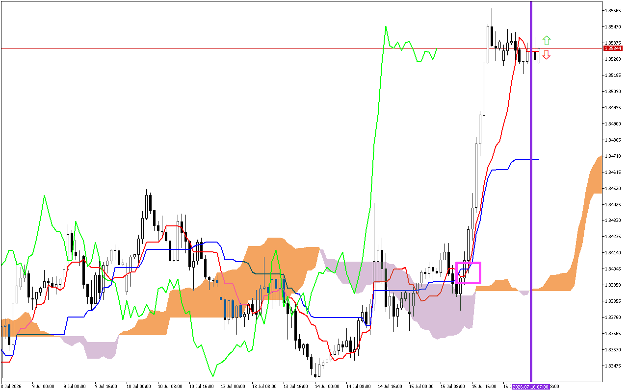Screen dimensions: 628x392
Task: Click the 9 Jul 16:00 time axis label
Action: pyautogui.click(x=105, y=386)
